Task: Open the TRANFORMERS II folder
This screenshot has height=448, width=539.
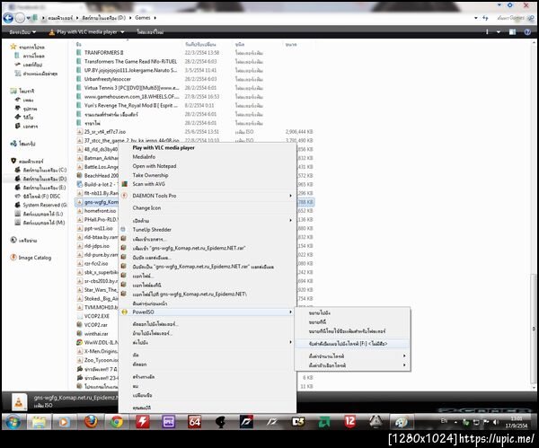Action: (x=104, y=53)
